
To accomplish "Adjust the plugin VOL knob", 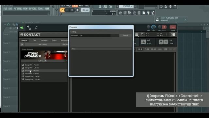I will [153, 27].
